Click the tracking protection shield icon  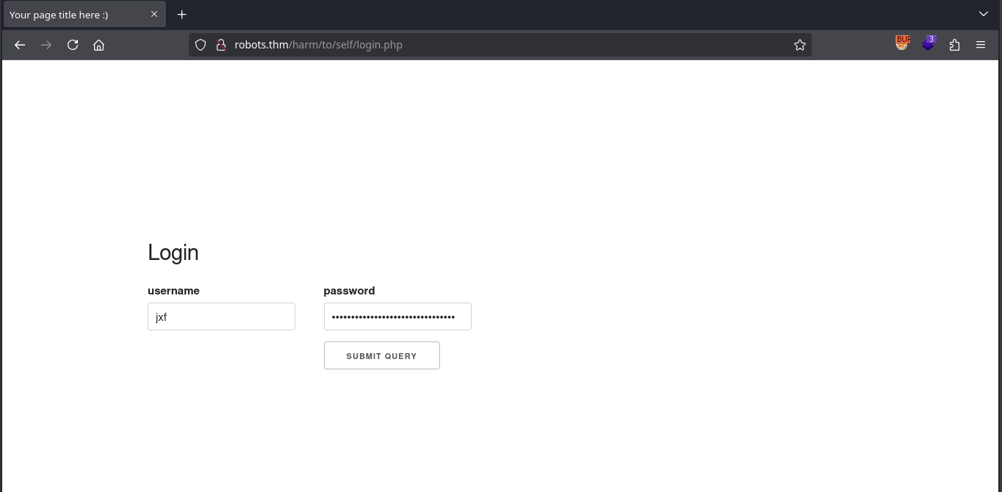[x=201, y=45]
